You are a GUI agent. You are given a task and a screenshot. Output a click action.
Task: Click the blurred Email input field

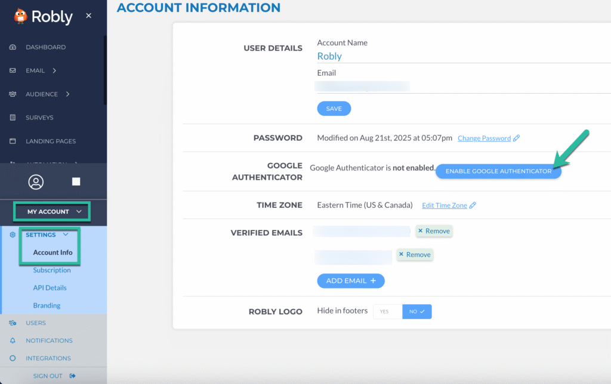pos(464,86)
